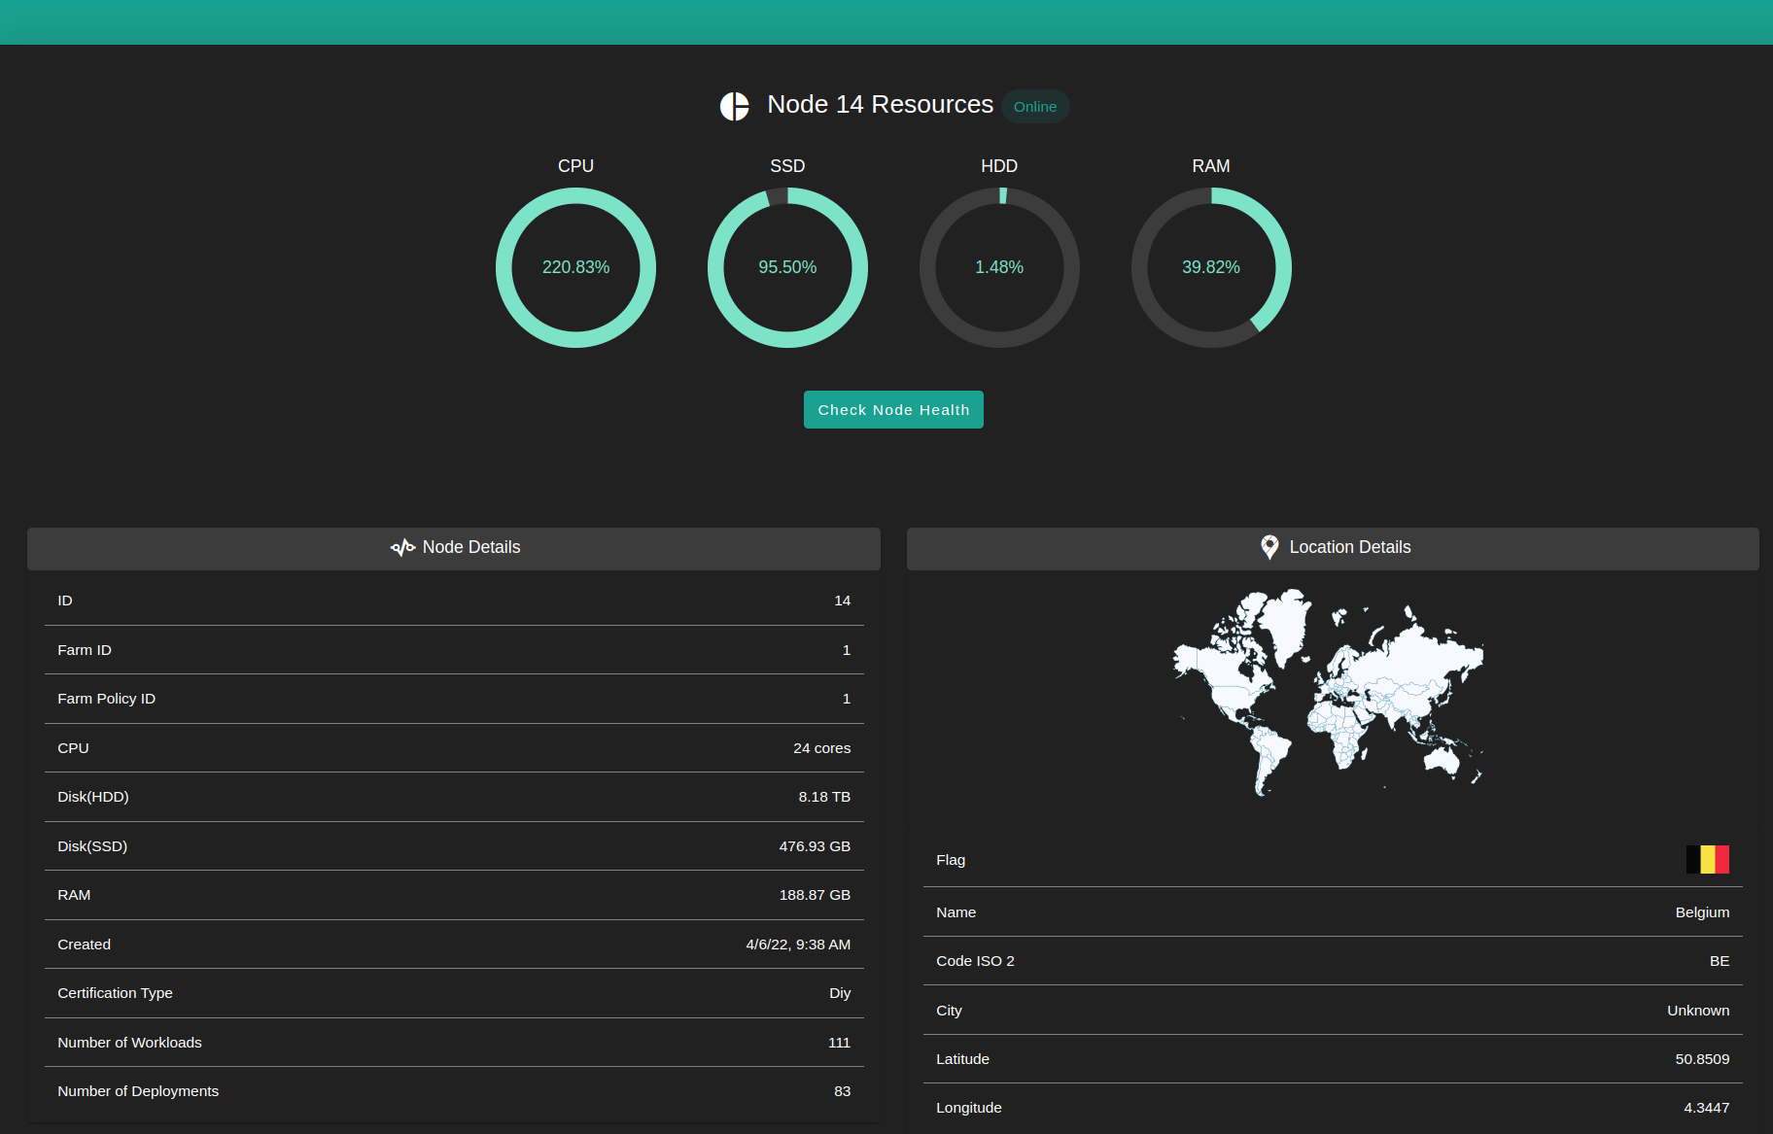Click the Check Node Health button
1773x1134 pixels.
[892, 410]
